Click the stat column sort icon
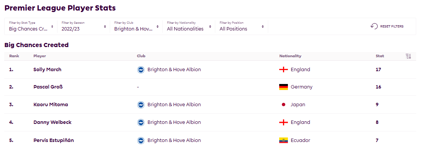 pos(408,56)
